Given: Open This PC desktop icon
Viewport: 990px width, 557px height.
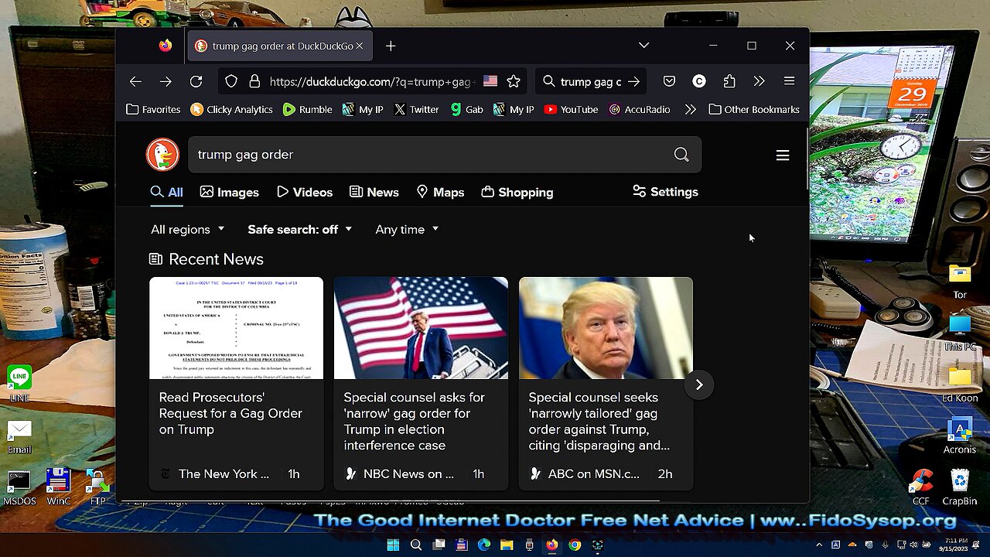Looking at the screenshot, I should click(960, 333).
